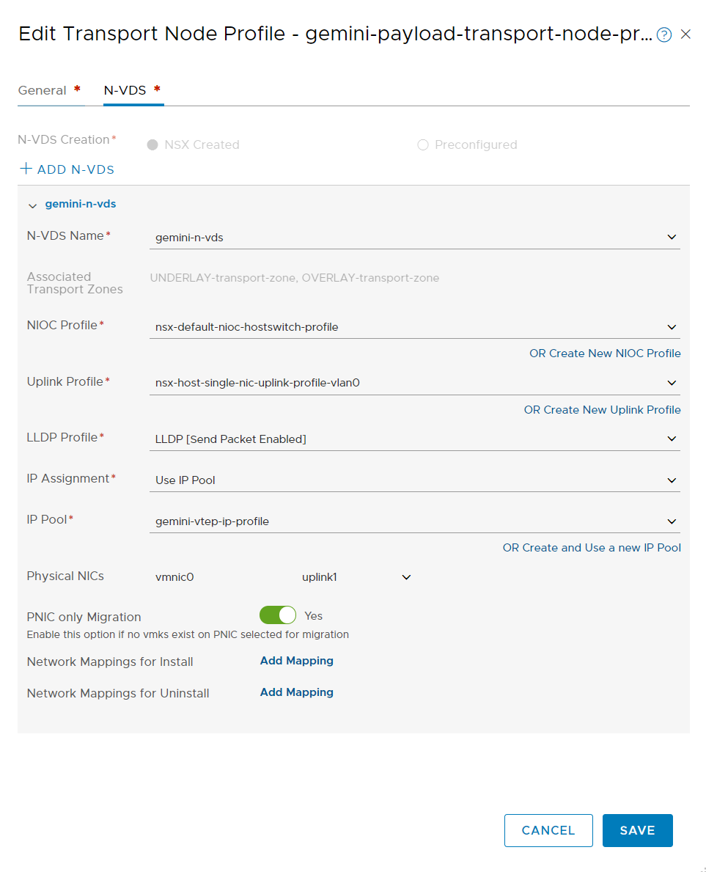Toggle the PNIC only Migration switch

click(x=278, y=616)
